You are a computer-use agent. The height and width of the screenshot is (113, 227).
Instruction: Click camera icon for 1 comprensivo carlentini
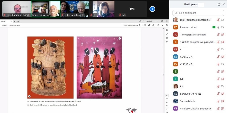point(223,34)
